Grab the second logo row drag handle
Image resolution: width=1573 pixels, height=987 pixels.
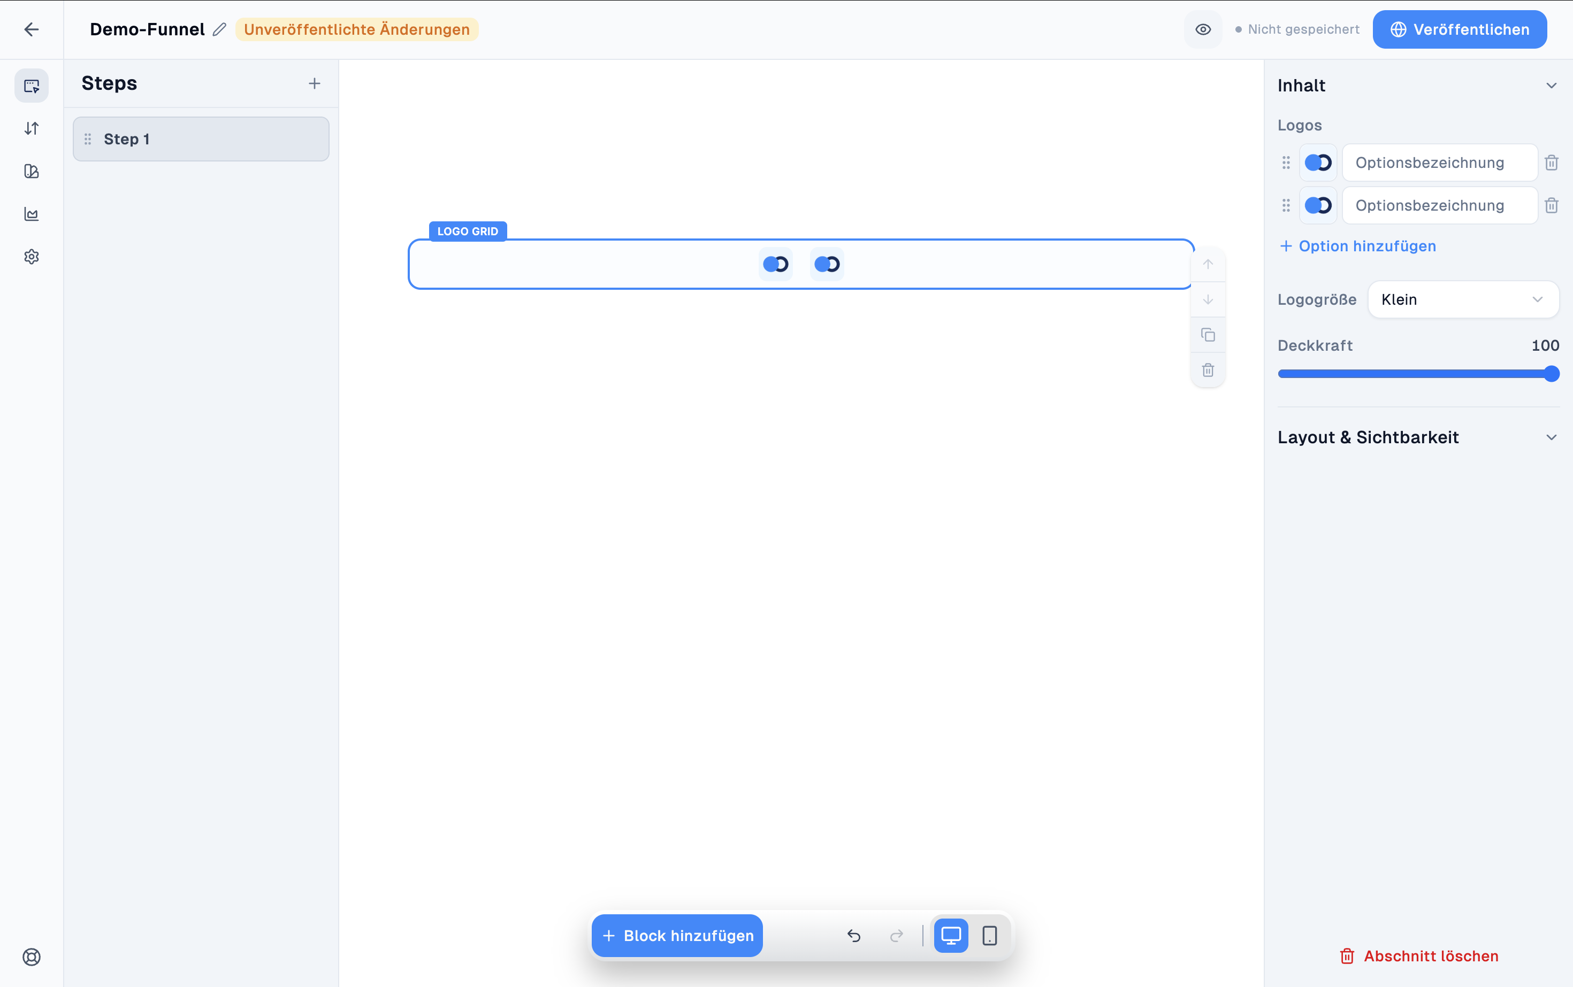1286,206
